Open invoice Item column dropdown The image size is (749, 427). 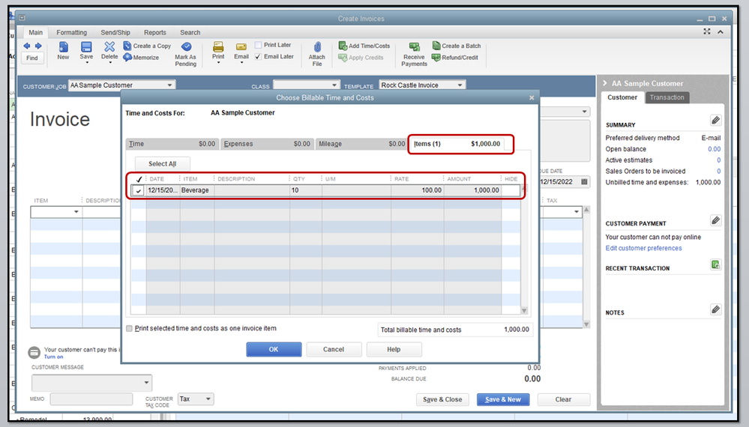pos(76,212)
